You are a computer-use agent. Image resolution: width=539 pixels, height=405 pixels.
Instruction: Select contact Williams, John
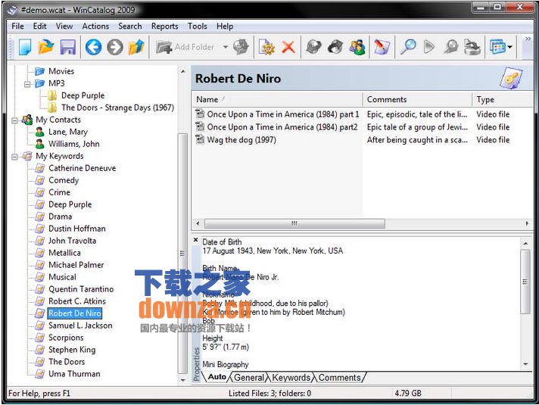point(74,144)
